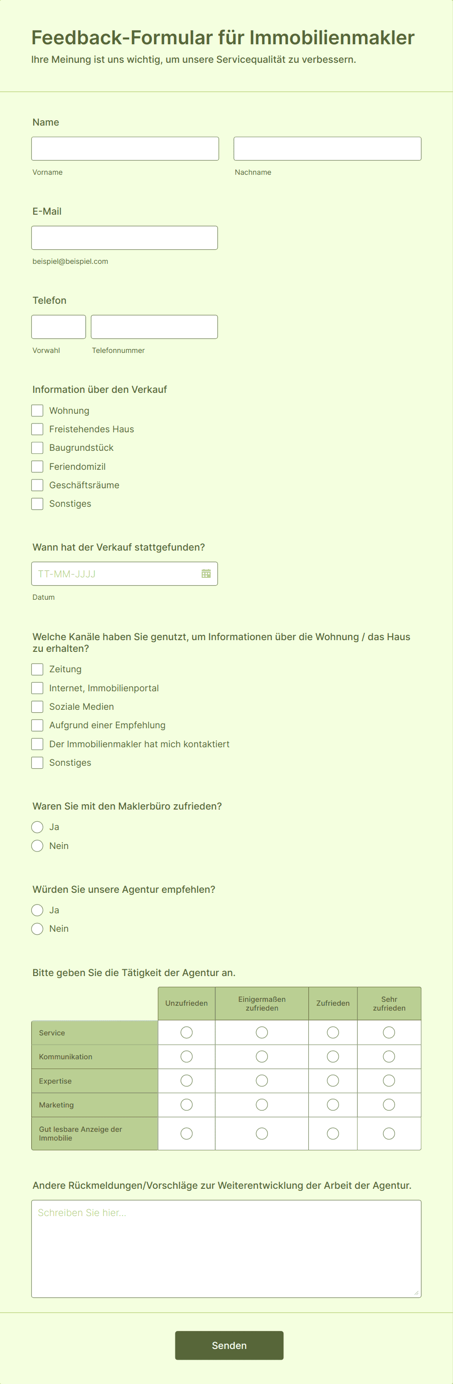Check the Wohnung checkbox
The height and width of the screenshot is (1384, 453).
[x=37, y=410]
